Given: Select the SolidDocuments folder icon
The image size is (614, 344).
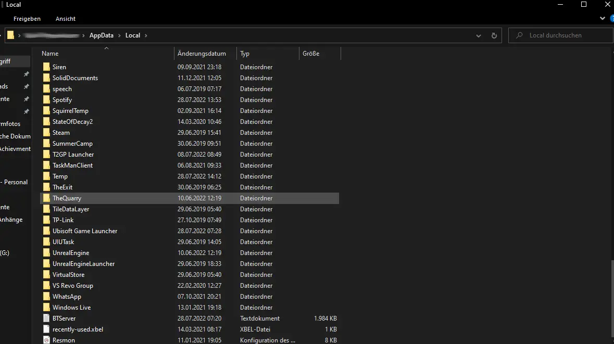Looking at the screenshot, I should pos(46,78).
